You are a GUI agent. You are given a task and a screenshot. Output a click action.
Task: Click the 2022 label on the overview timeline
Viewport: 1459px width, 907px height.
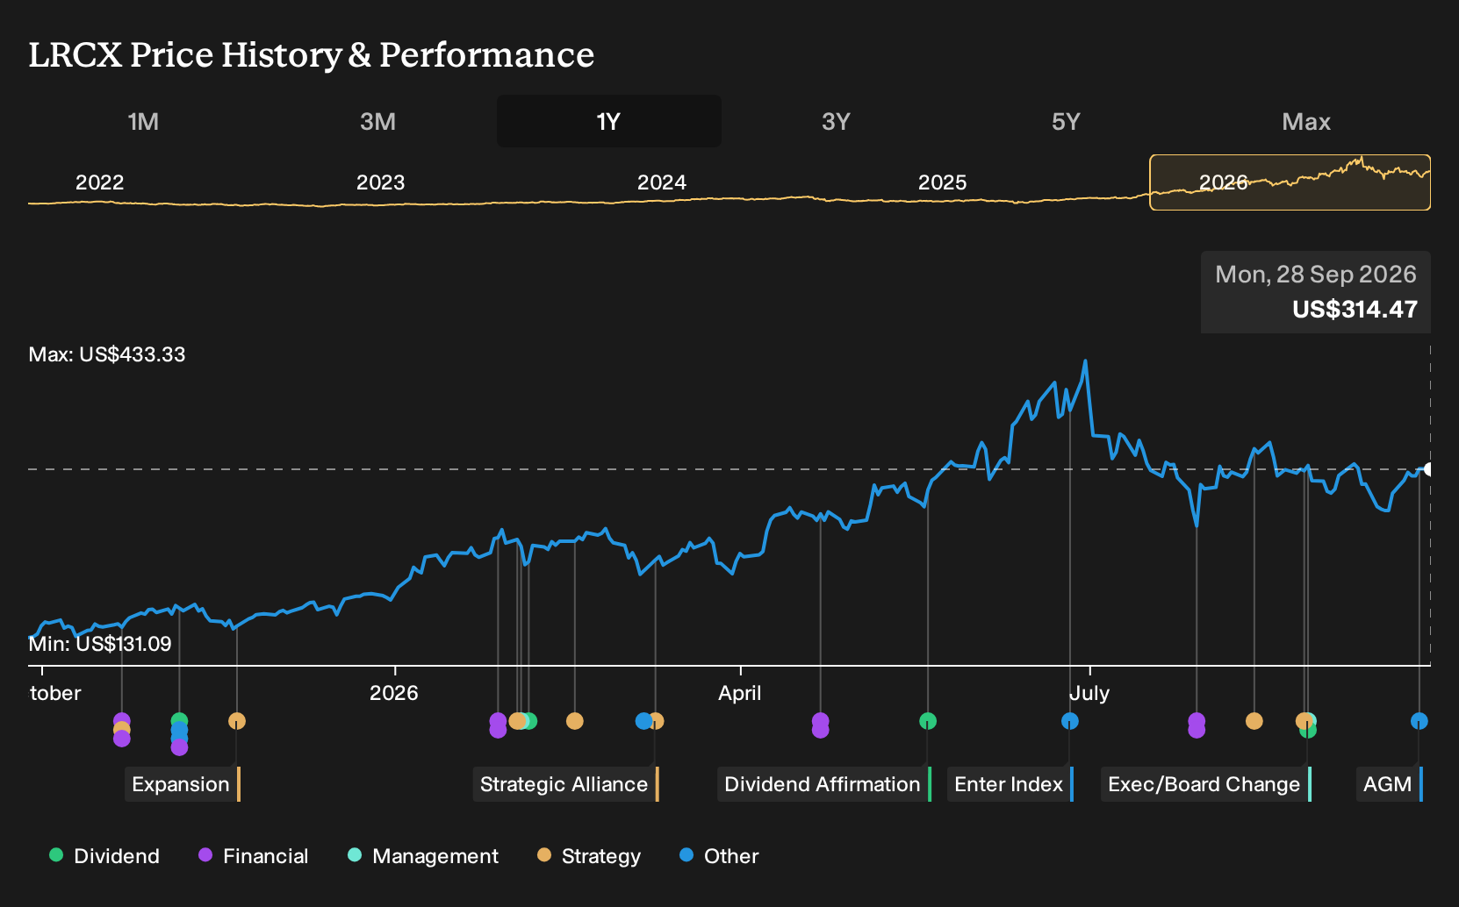pos(99,182)
